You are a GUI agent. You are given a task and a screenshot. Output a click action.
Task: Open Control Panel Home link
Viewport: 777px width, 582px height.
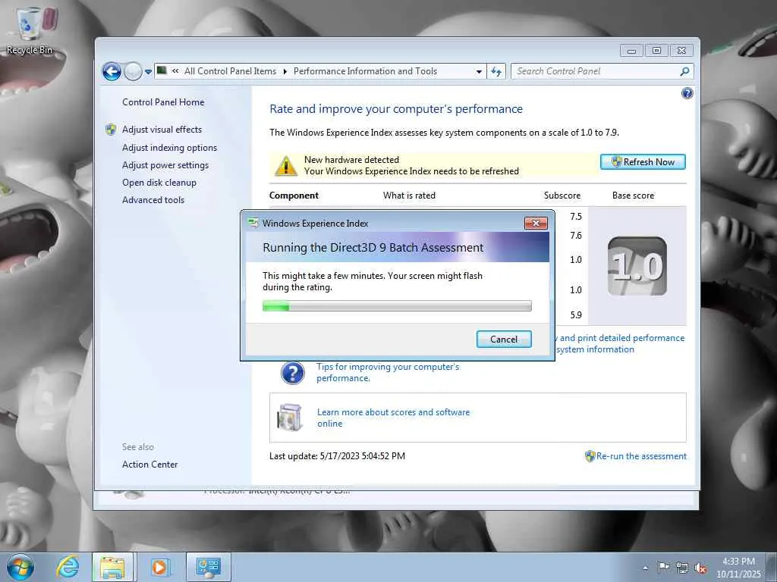point(163,102)
